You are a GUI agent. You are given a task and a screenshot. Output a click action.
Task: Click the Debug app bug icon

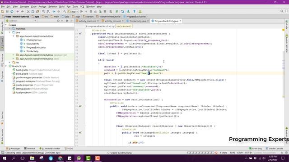91,11
